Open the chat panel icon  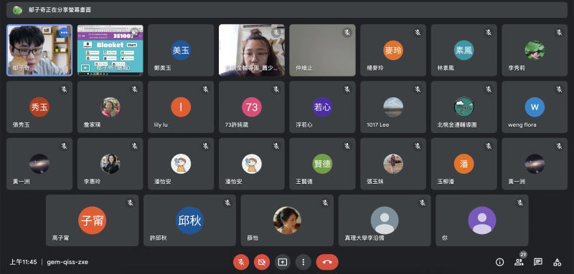[537, 262]
